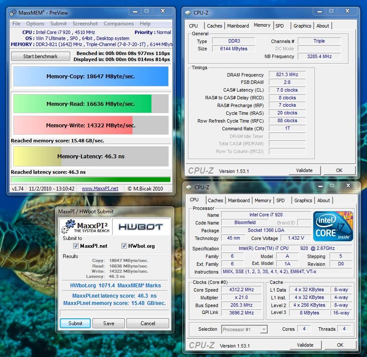
Task: Minimize the MaxxMEM PreView window
Action: point(135,12)
